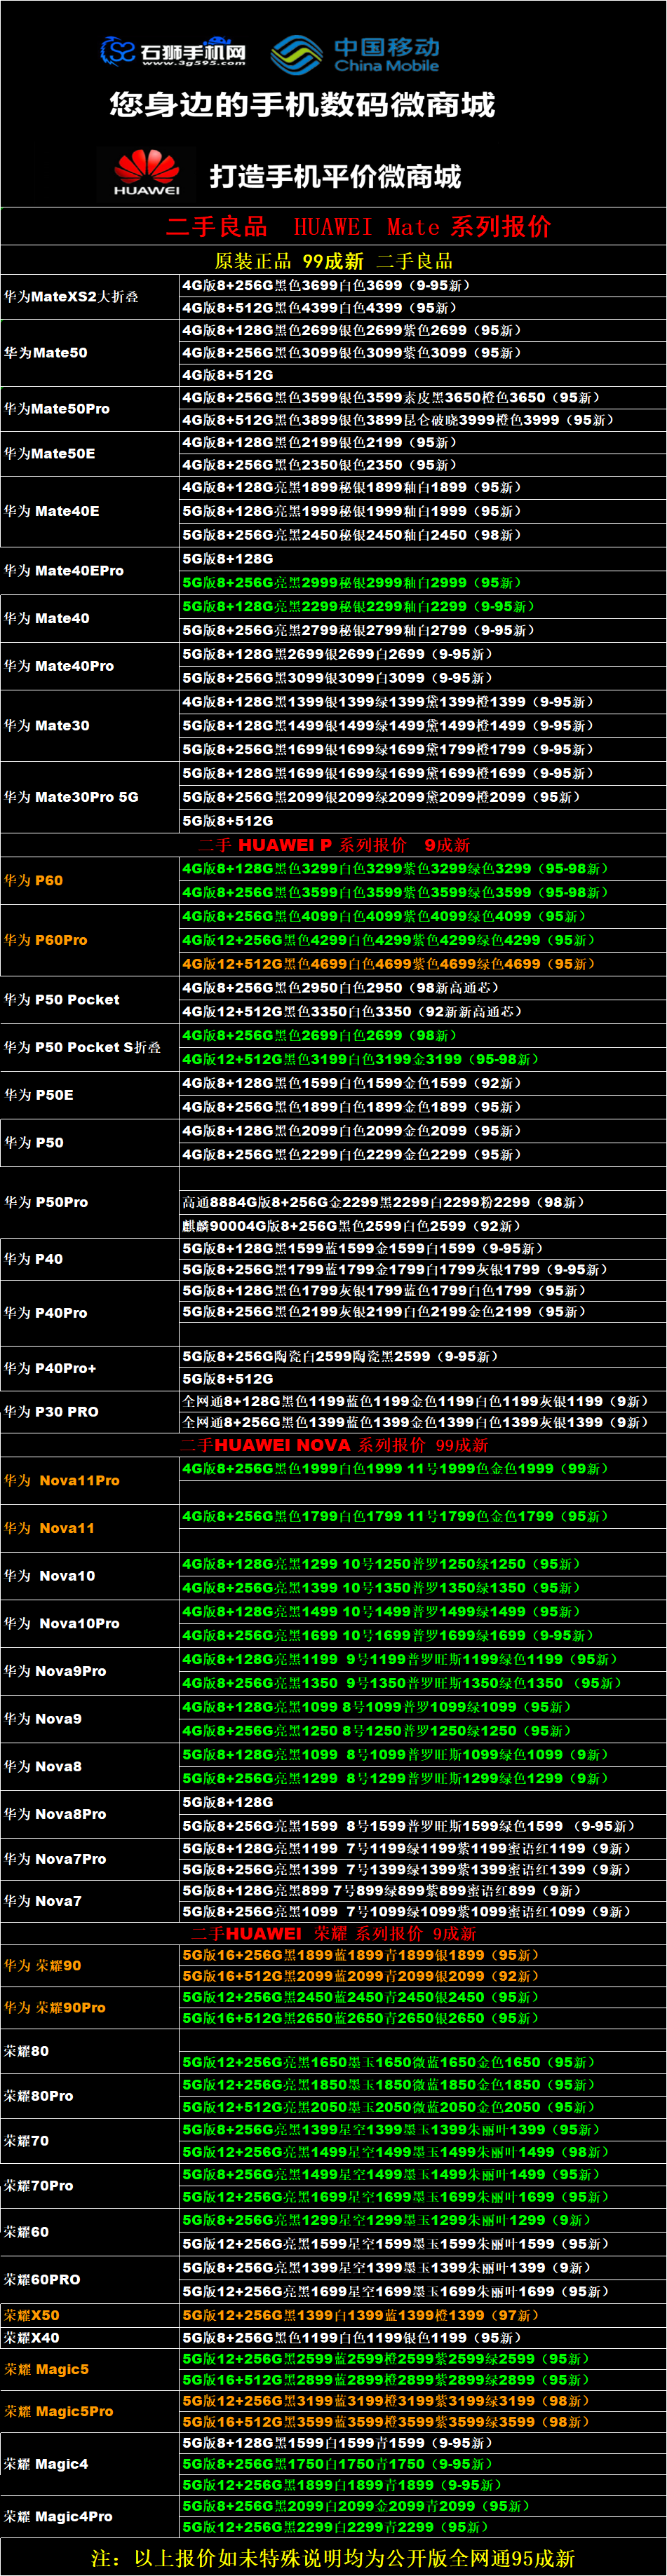
Task: Select the "华为 Mate30Pro 5G" model cell
Action: click(90, 797)
